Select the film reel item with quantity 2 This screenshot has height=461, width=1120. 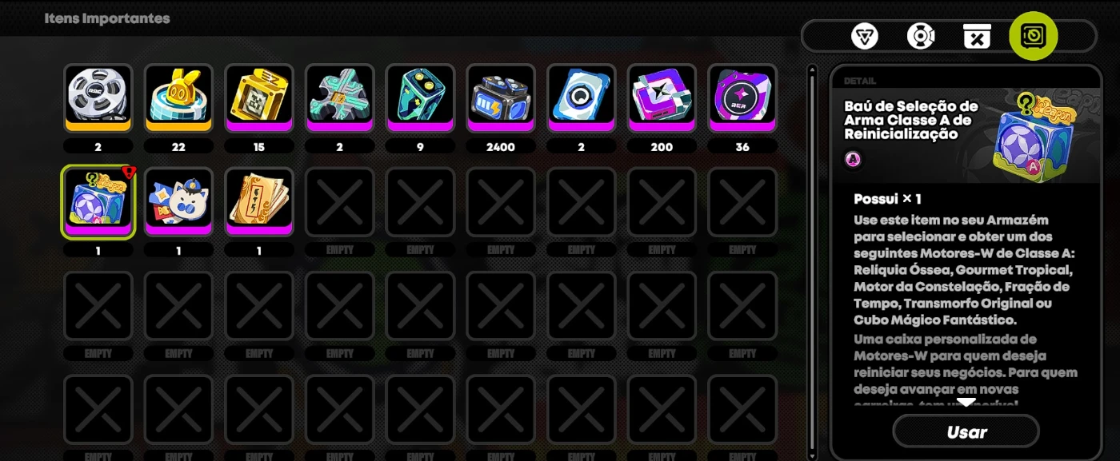tap(98, 98)
